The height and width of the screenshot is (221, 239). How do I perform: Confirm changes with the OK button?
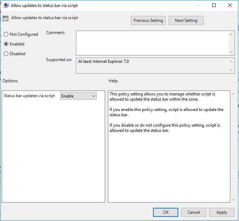click(166, 212)
